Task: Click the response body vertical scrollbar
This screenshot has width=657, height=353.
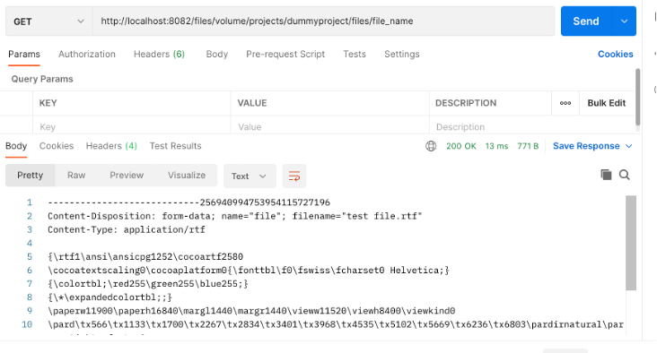Action: click(x=631, y=243)
